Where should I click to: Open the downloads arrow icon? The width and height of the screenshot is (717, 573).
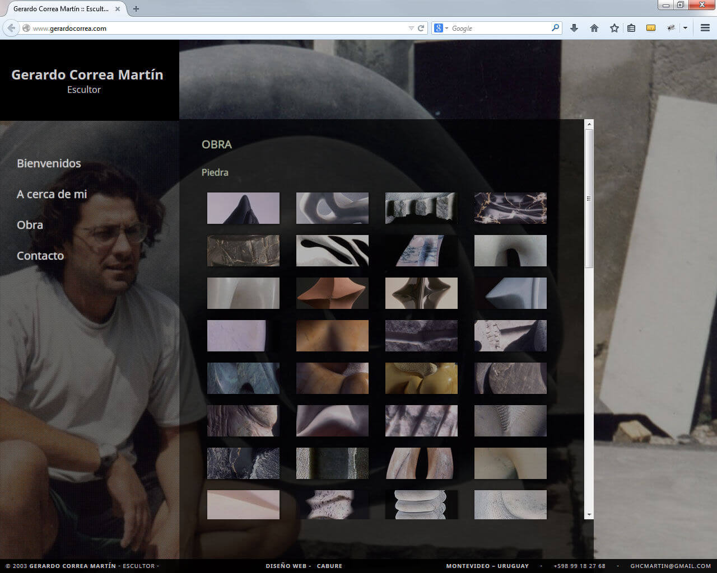[x=574, y=28]
